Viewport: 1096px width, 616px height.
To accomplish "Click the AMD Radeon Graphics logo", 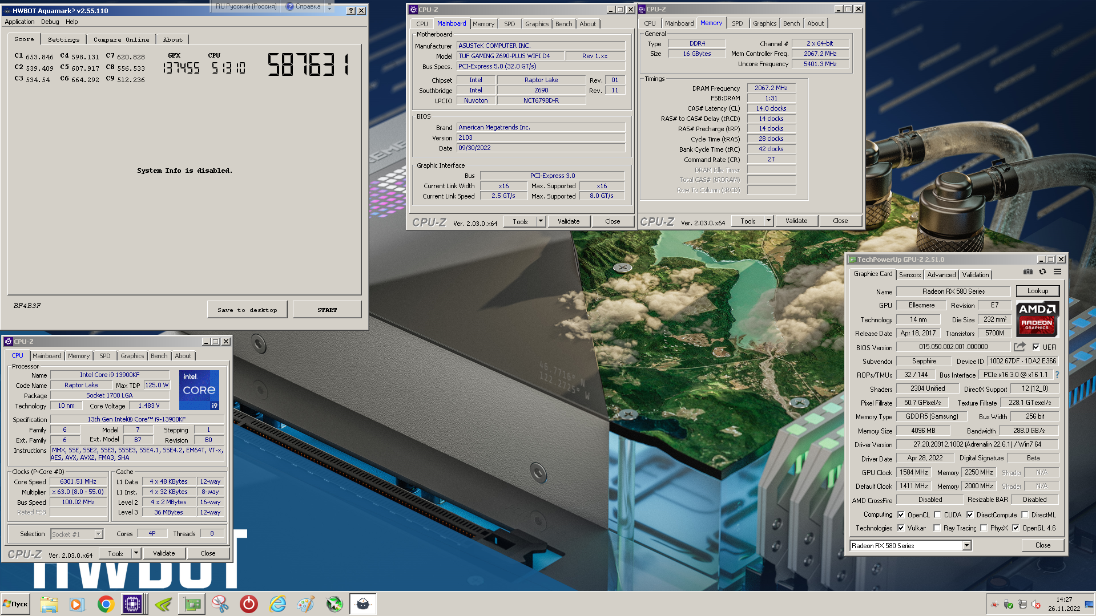I will click(1037, 319).
